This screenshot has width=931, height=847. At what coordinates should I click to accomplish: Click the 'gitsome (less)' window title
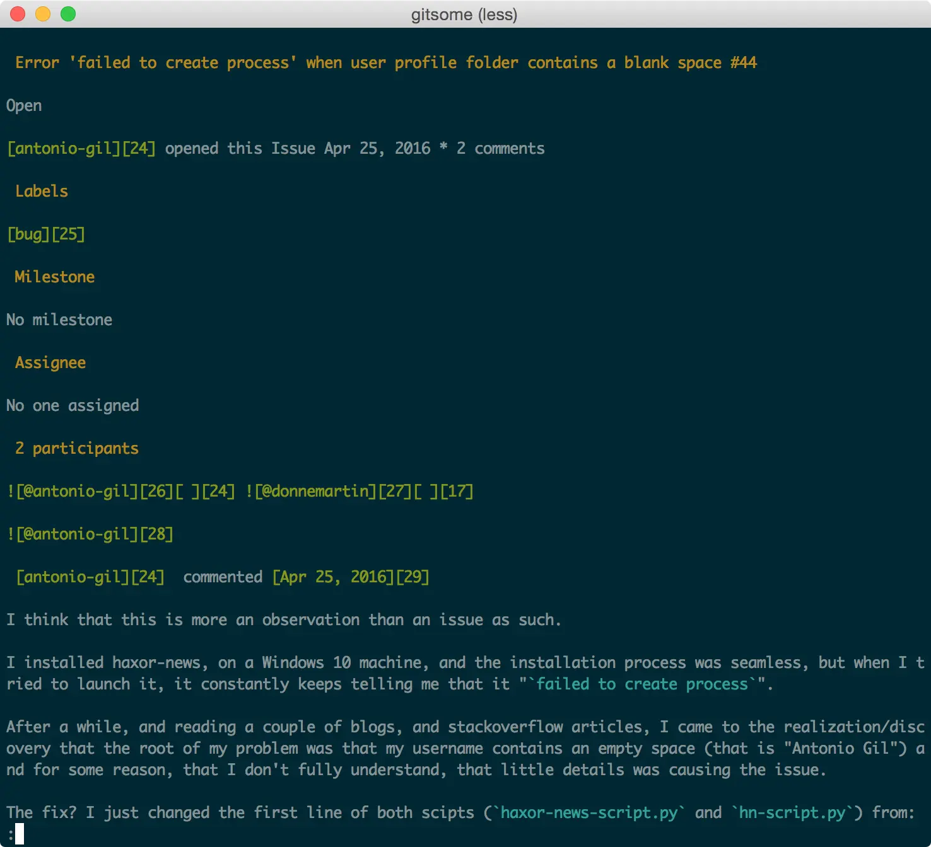tap(464, 14)
